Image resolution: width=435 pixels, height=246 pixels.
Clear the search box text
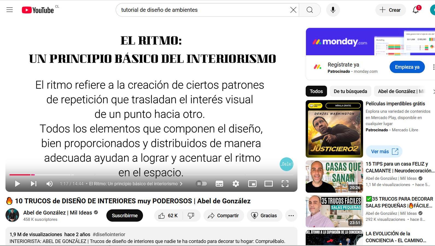293,10
